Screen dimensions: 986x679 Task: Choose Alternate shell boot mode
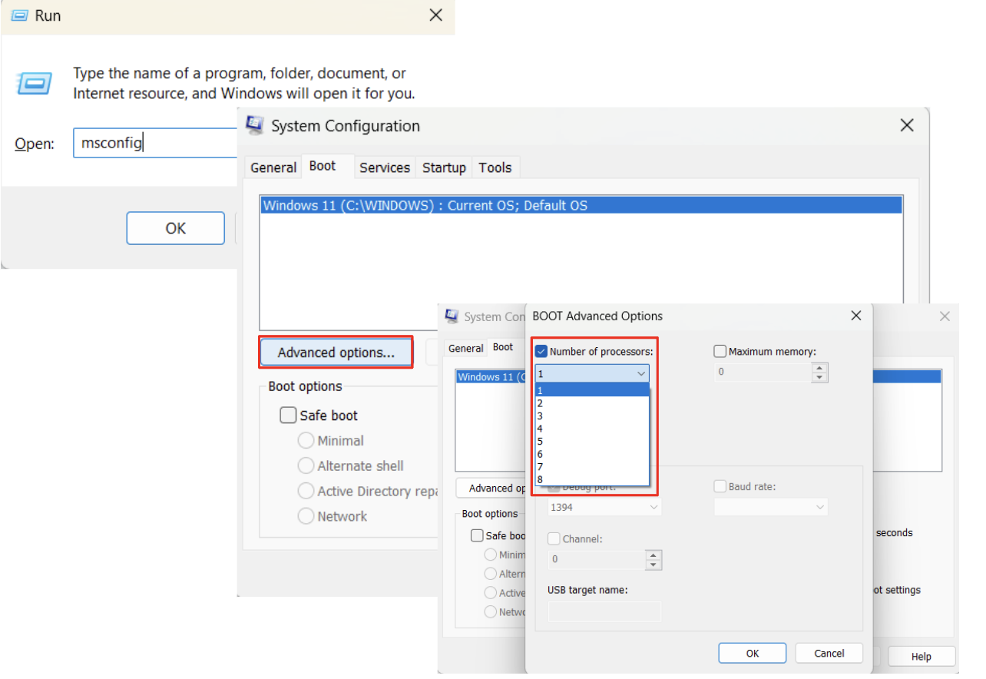tap(306, 465)
